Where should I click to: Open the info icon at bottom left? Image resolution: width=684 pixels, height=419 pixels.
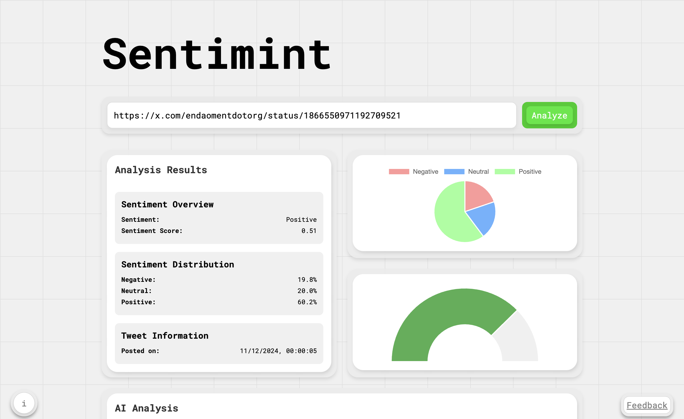pyautogui.click(x=24, y=403)
